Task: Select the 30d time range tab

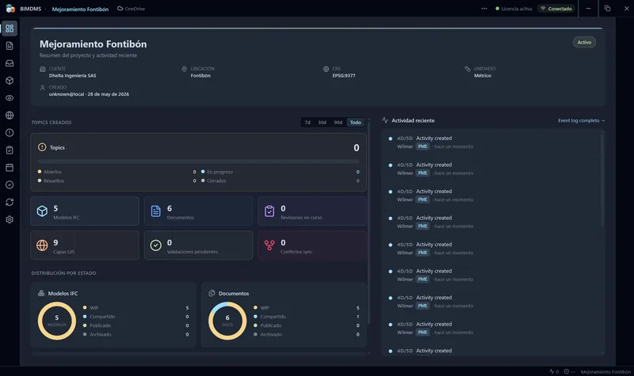Action: [x=323, y=123]
